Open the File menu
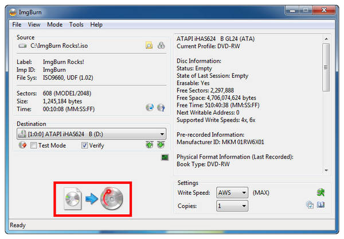This screenshot has height=239, width=344. 17,25
